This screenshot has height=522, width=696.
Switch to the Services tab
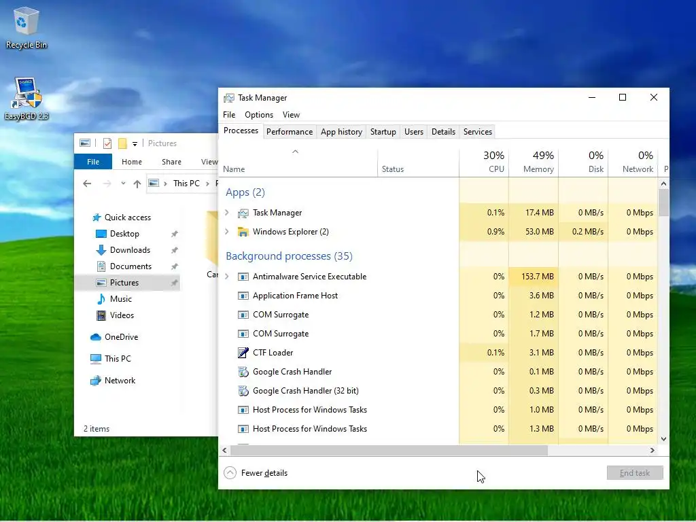coord(478,132)
